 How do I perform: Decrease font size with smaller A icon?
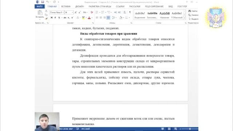pyautogui.click(x=79, y=12)
